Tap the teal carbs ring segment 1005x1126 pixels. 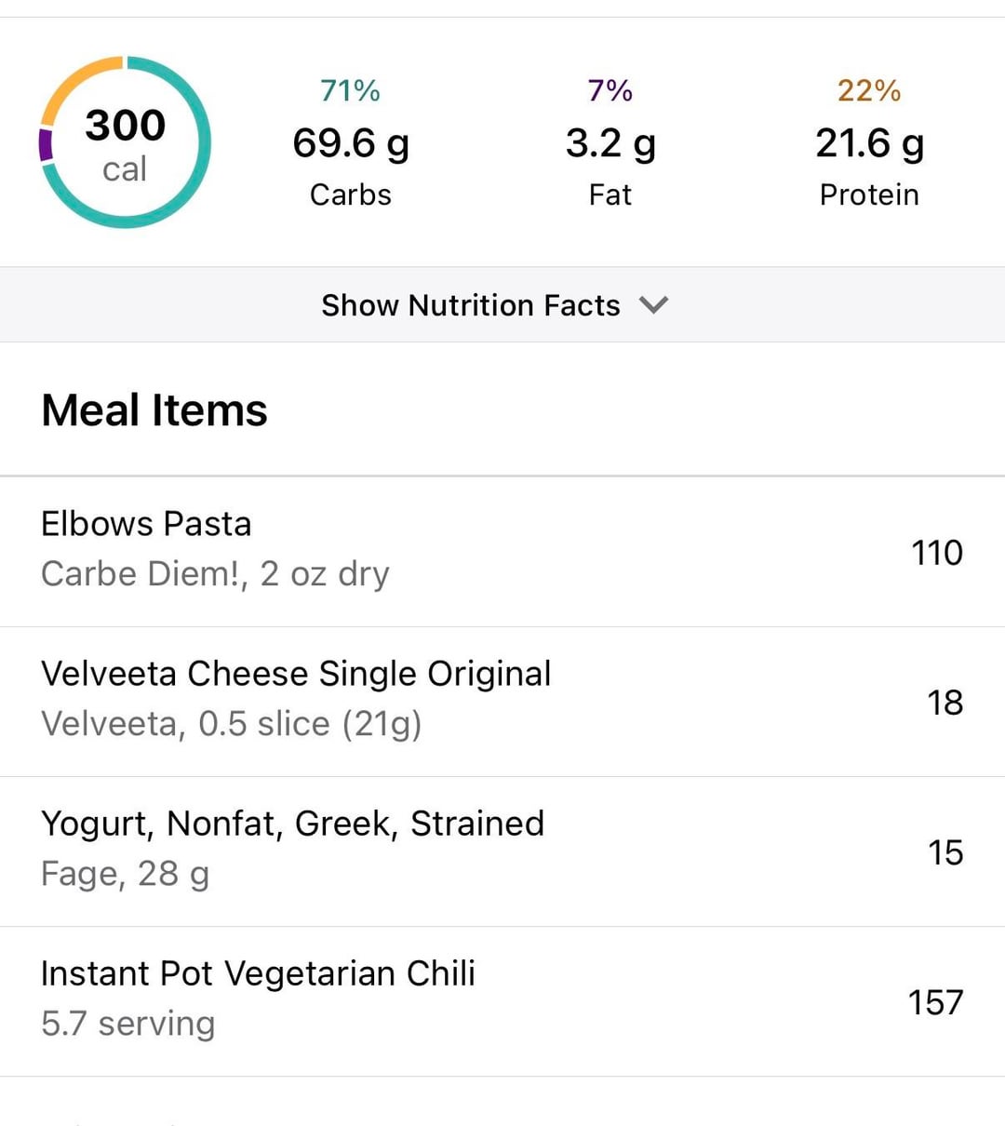tap(195, 186)
